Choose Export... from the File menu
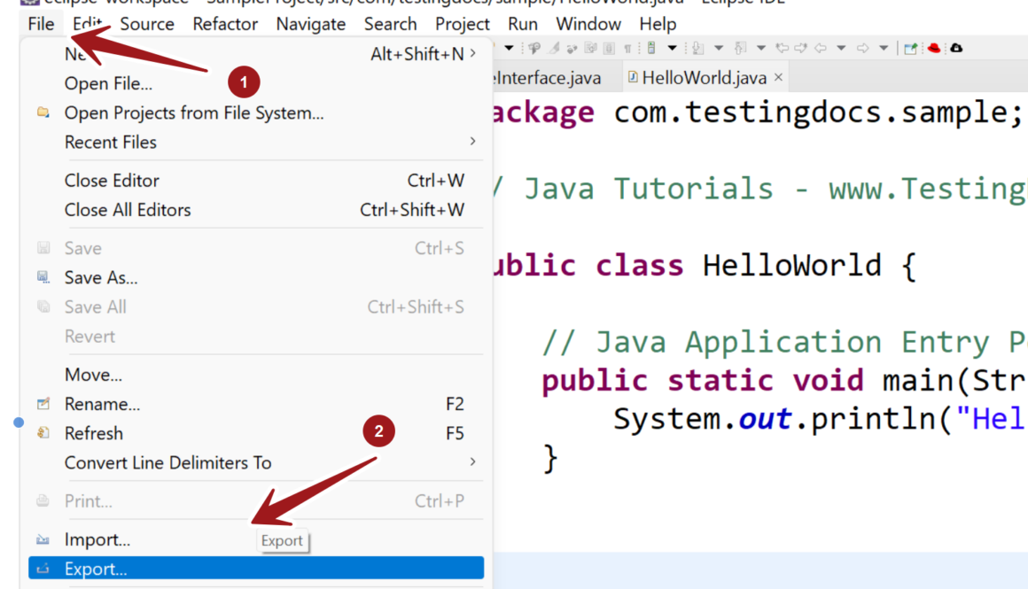 pyautogui.click(x=96, y=569)
